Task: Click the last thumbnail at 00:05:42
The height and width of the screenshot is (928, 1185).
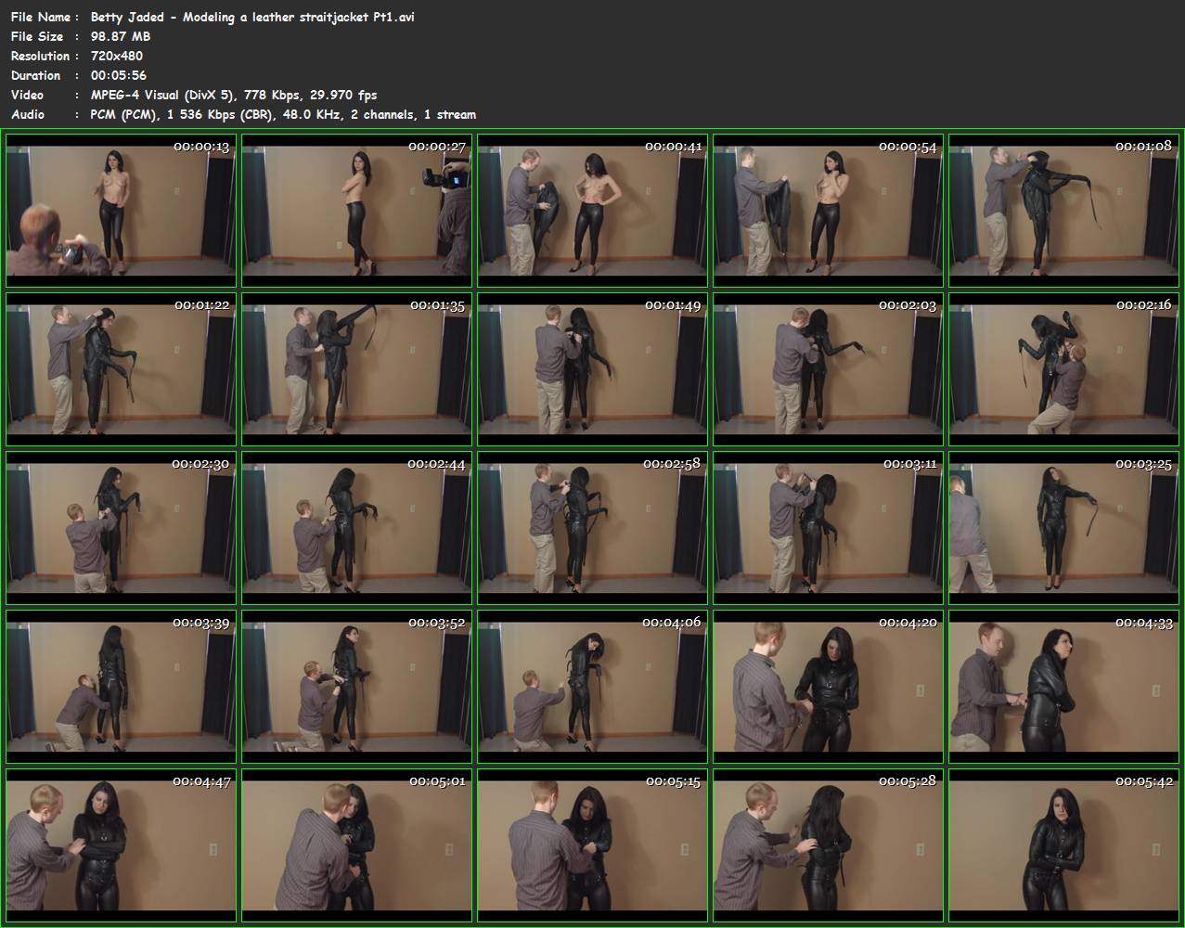Action: pos(1063,844)
